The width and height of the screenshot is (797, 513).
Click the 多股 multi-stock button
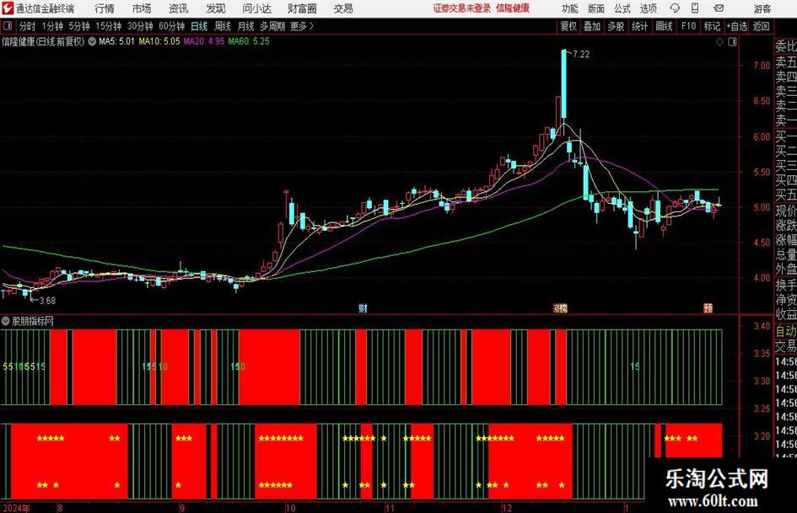(x=616, y=26)
